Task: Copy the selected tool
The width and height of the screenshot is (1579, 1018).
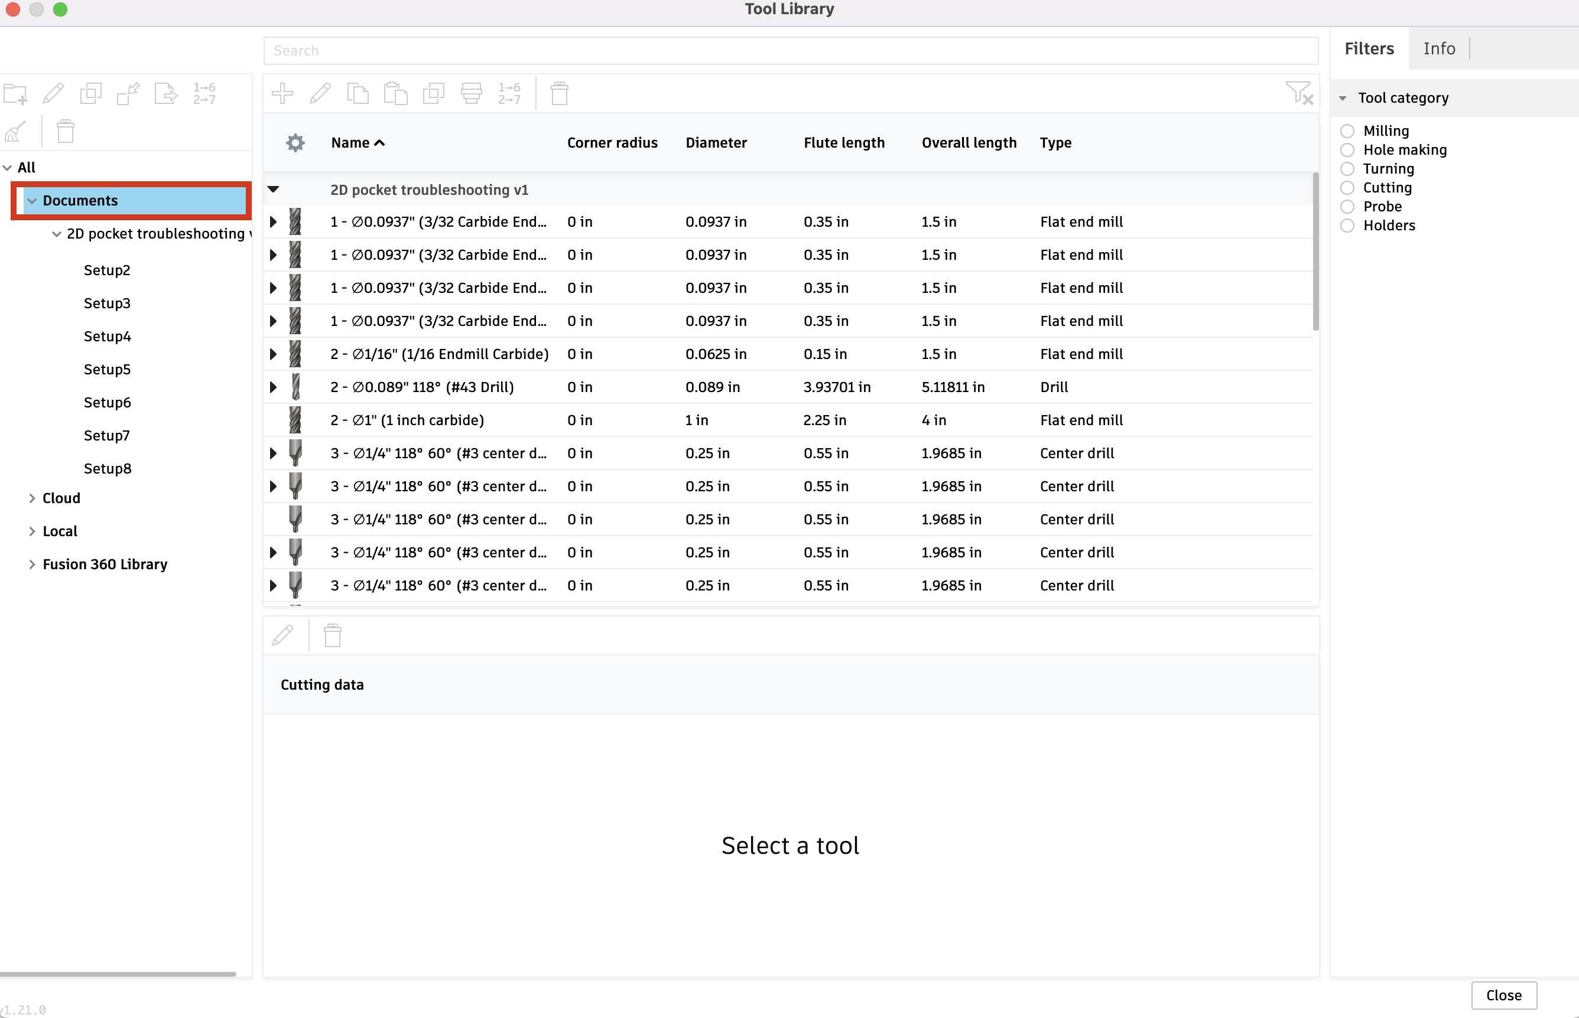Action: point(358,93)
